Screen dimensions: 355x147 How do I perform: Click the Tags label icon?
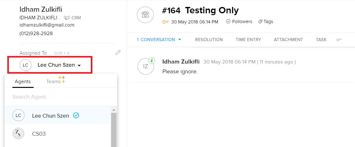coord(260,22)
